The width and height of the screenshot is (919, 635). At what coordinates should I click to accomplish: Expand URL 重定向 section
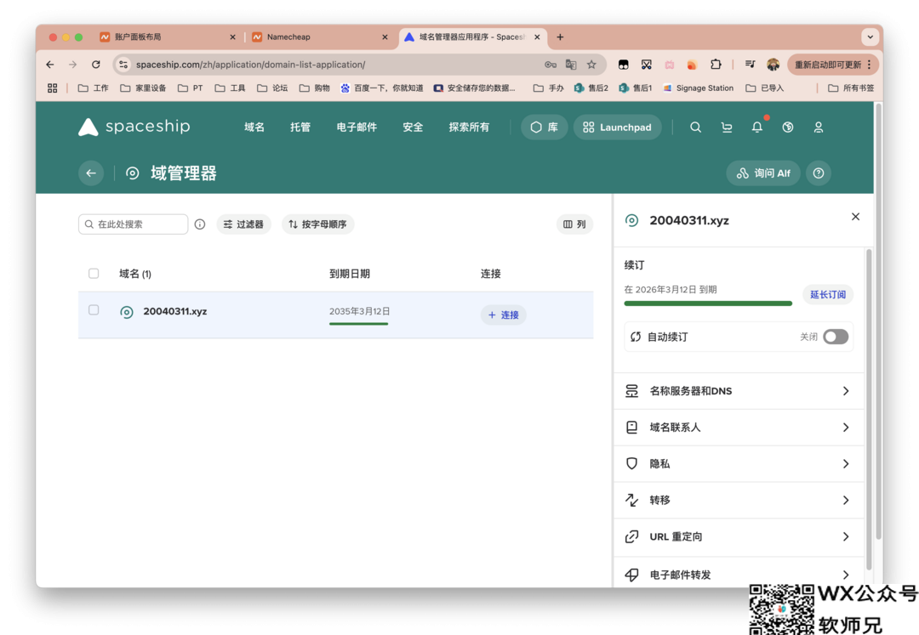739,536
